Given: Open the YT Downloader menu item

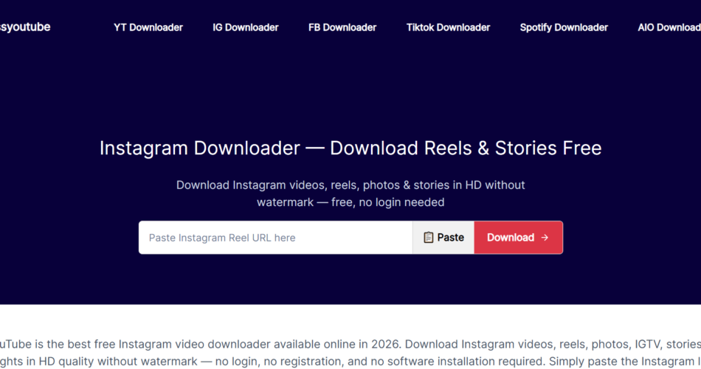Looking at the screenshot, I should (x=148, y=27).
